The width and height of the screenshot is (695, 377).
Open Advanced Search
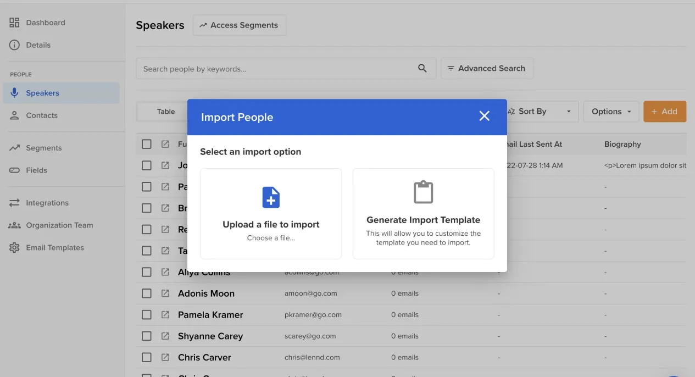(x=487, y=68)
